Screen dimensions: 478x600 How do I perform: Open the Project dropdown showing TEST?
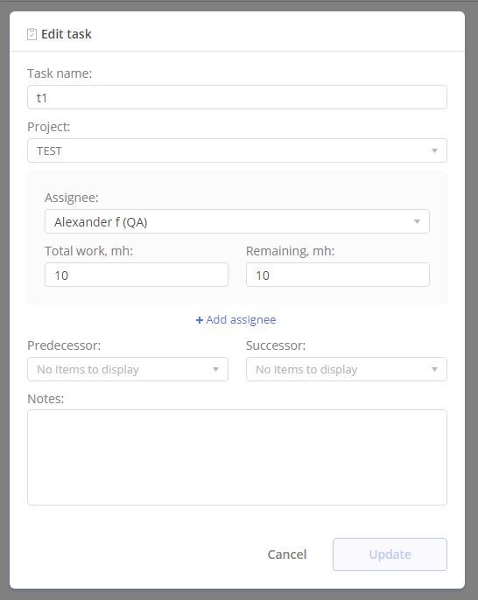click(237, 150)
